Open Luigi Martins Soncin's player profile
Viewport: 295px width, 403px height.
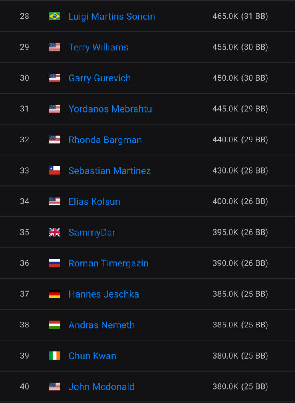coord(112,17)
